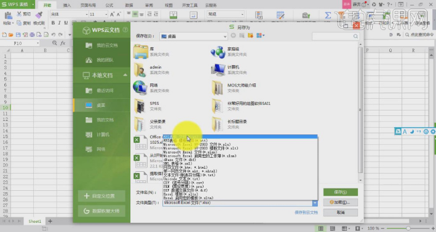Screen dimensions: 436x232
Task: Open 我的云文档 in sidebar
Action: tap(101, 45)
